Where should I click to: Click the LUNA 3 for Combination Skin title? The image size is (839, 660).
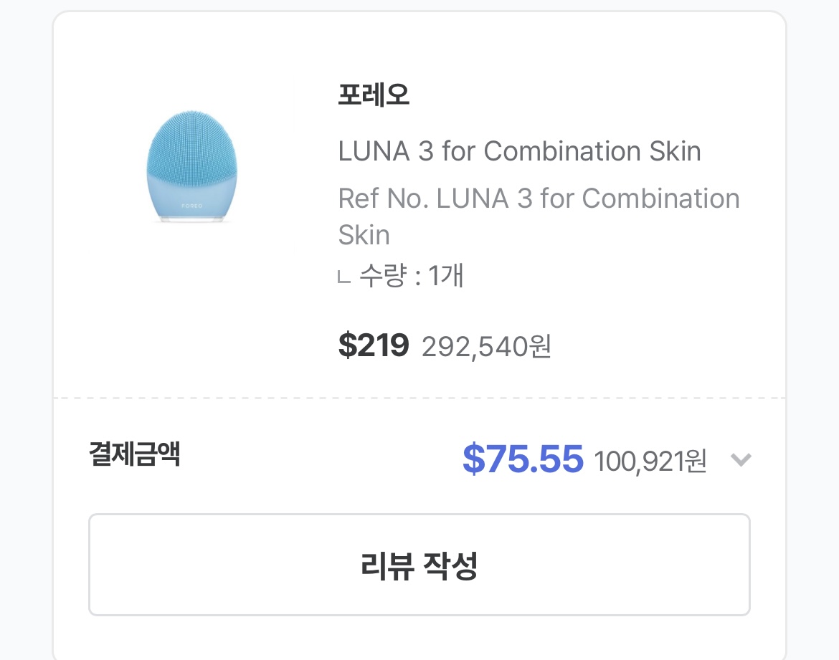point(519,151)
